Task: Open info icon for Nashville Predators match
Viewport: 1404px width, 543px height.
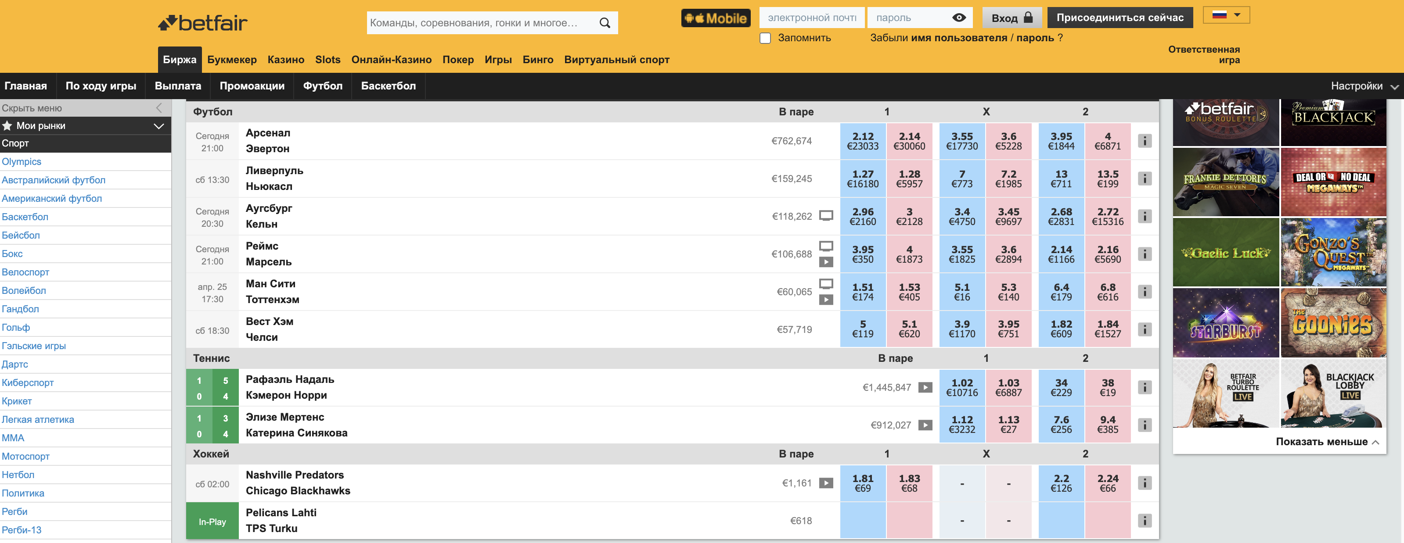Action: (1145, 482)
